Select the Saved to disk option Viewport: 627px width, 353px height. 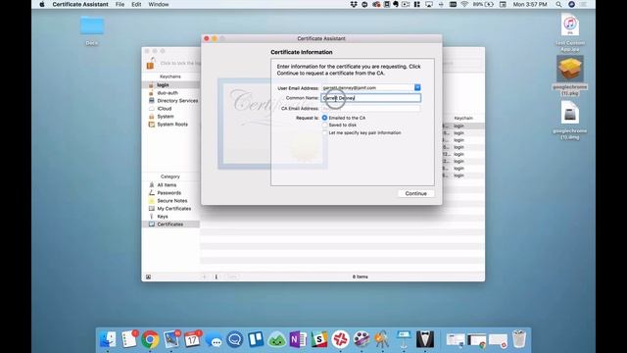[x=324, y=125]
